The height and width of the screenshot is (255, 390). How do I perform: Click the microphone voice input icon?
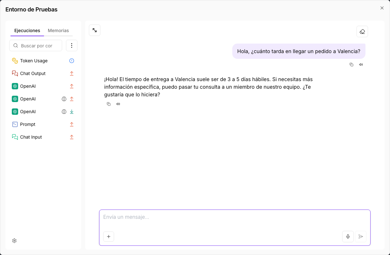348,237
